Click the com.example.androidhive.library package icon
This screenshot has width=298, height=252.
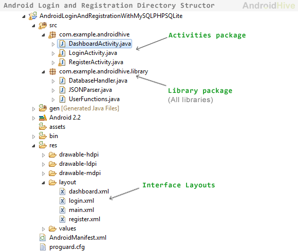[x=52, y=71]
